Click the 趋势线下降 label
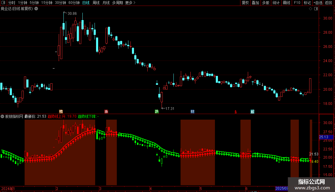335x192 pixels. [88, 116]
